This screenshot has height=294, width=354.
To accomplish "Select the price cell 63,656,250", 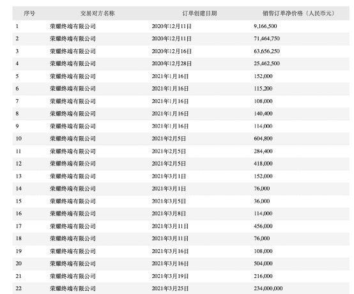I will (266, 51).
